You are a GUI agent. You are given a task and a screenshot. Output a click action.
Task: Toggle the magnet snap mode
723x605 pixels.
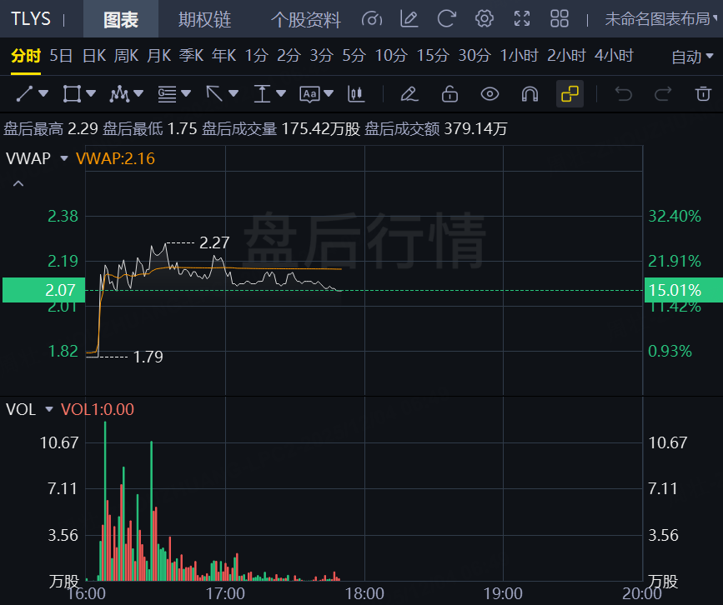[x=530, y=94]
